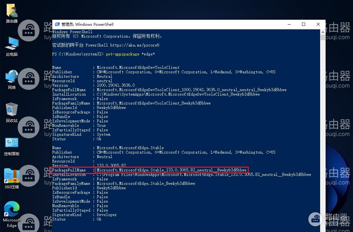Open the 路由器 user folder desktop icon
Image resolution: width=353 pixels, height=232 pixels.
point(12,14)
